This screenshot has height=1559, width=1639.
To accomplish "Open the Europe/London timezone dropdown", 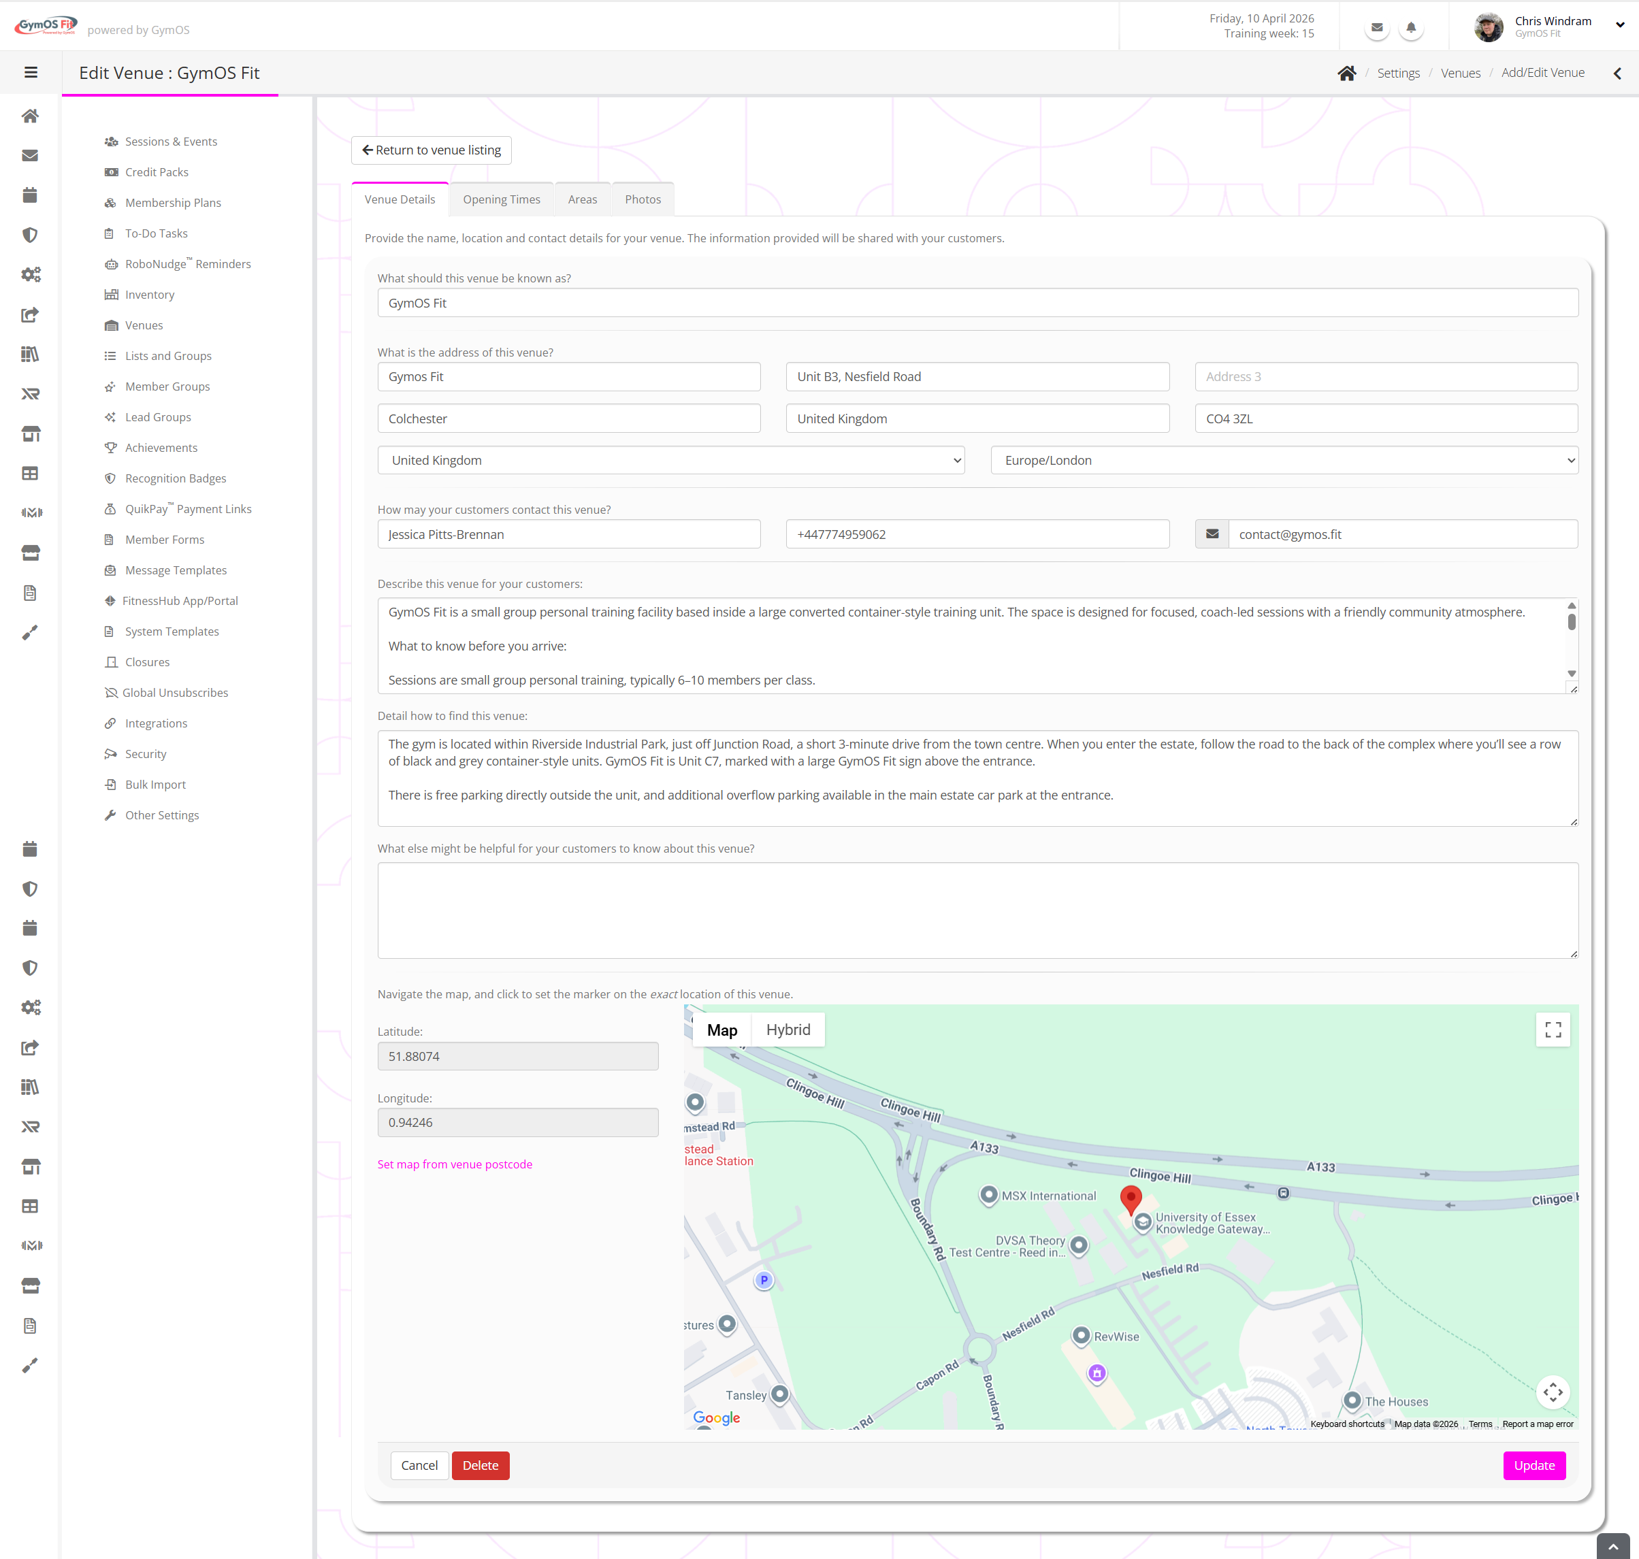I will click(x=1283, y=461).
